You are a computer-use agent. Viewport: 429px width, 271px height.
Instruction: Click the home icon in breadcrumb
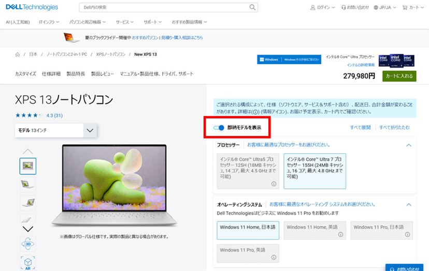point(18,54)
